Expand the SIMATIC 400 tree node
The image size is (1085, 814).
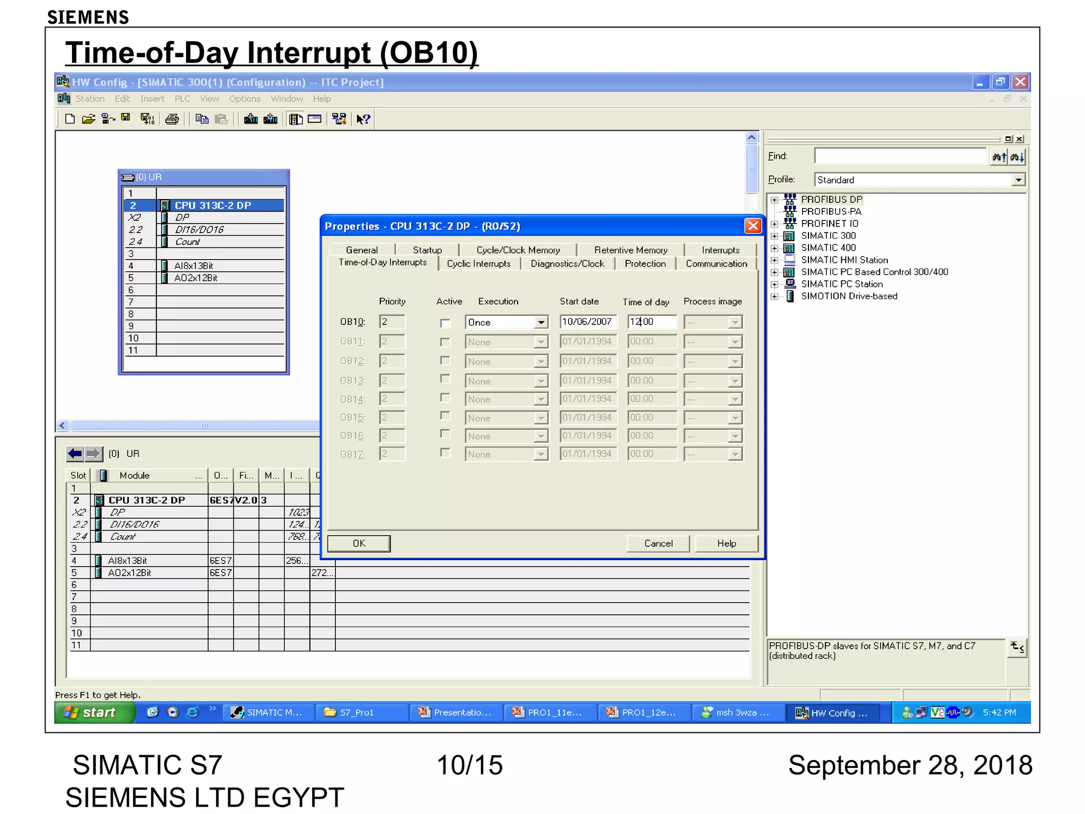(775, 249)
